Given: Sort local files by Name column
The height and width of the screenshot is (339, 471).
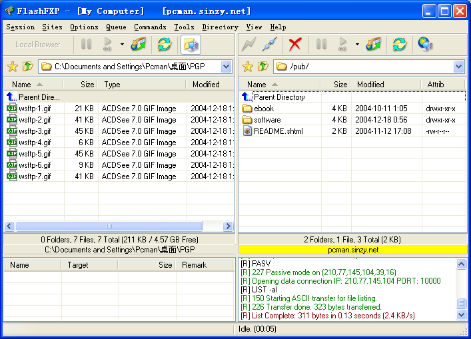Looking at the screenshot, I should point(33,85).
